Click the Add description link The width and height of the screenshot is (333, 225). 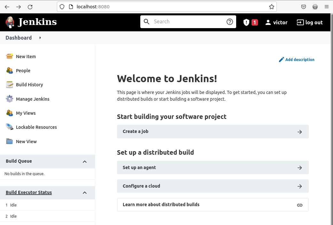tap(299, 59)
